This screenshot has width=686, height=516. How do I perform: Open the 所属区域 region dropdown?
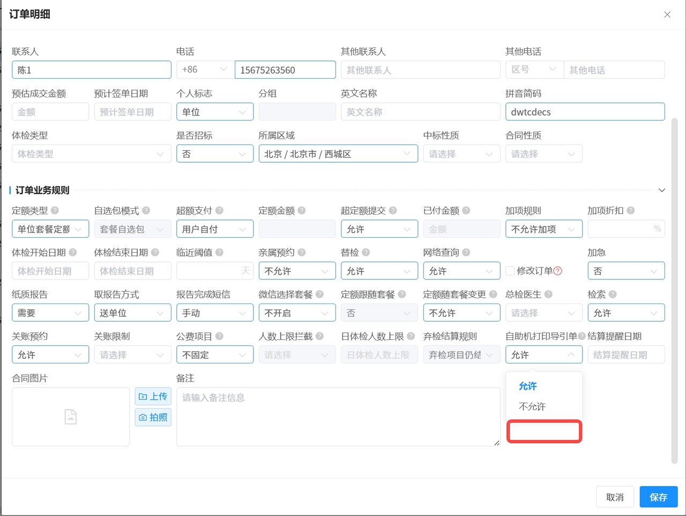(x=338, y=154)
